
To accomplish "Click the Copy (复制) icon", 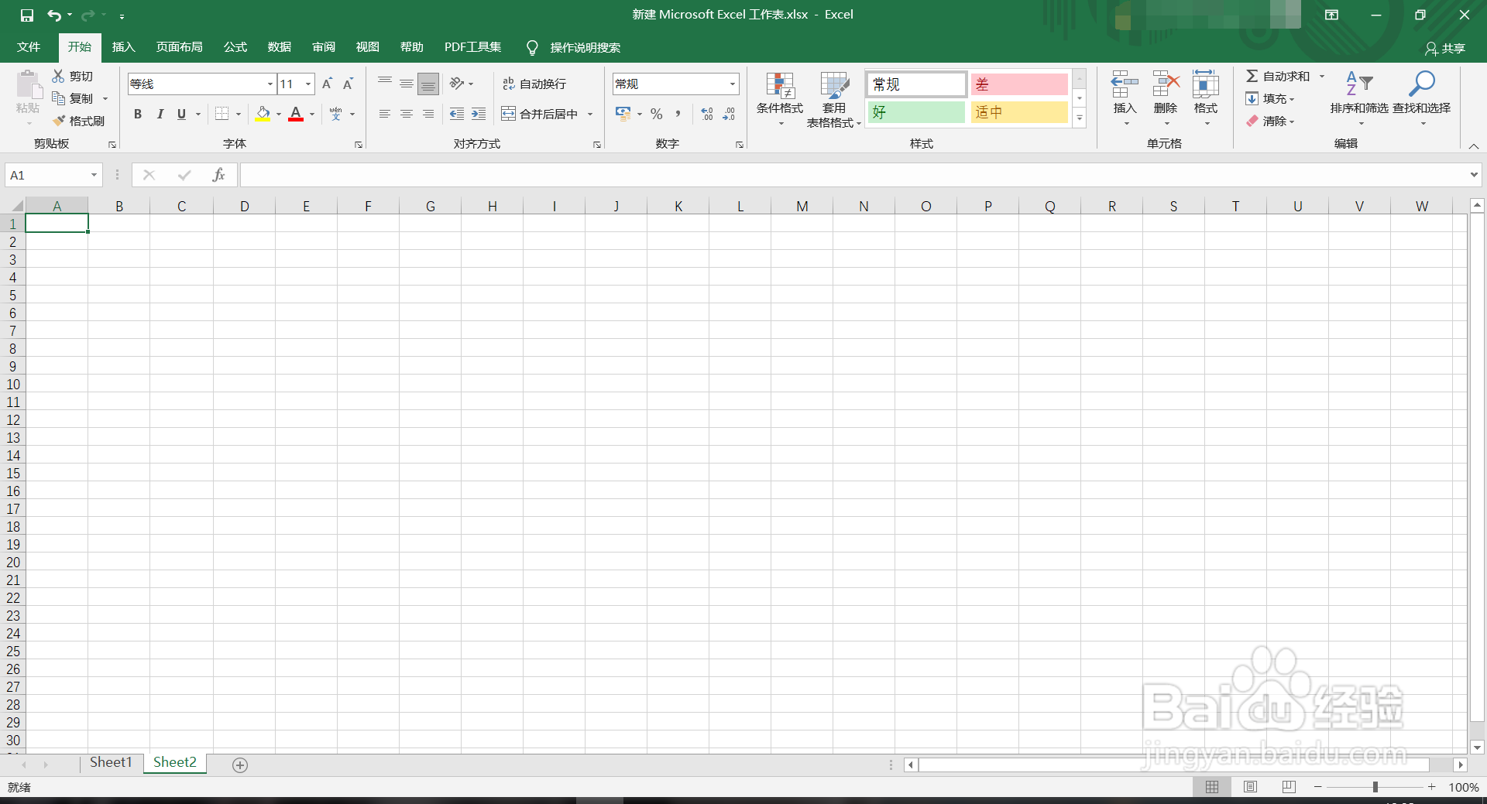I will (58, 98).
